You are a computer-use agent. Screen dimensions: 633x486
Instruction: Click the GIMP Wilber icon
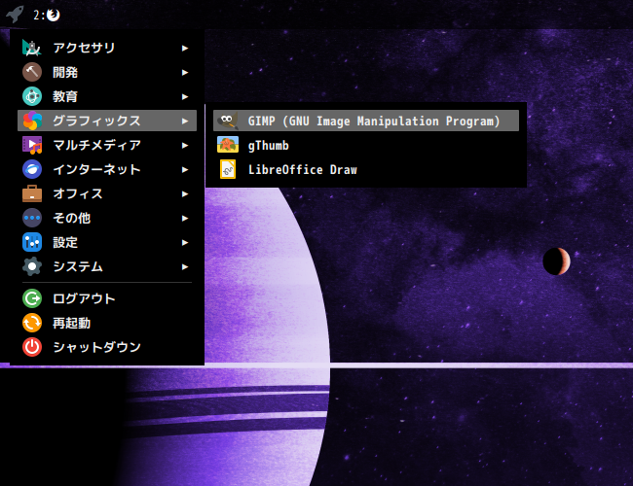(x=228, y=121)
